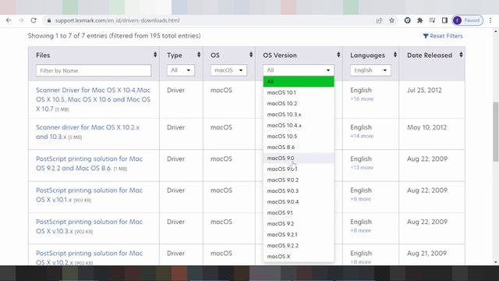
Task: Choose macOS 10.5 option
Action: coord(299,136)
